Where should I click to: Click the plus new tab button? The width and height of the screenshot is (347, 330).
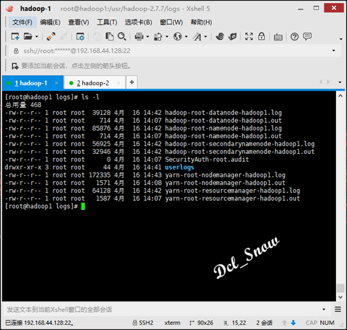click(132, 82)
